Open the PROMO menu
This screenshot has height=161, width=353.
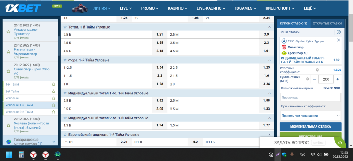[x=150, y=8]
